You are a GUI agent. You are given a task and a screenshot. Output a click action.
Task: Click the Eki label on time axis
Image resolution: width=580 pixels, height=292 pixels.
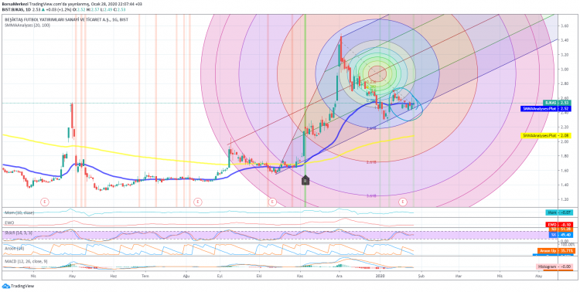(259, 276)
